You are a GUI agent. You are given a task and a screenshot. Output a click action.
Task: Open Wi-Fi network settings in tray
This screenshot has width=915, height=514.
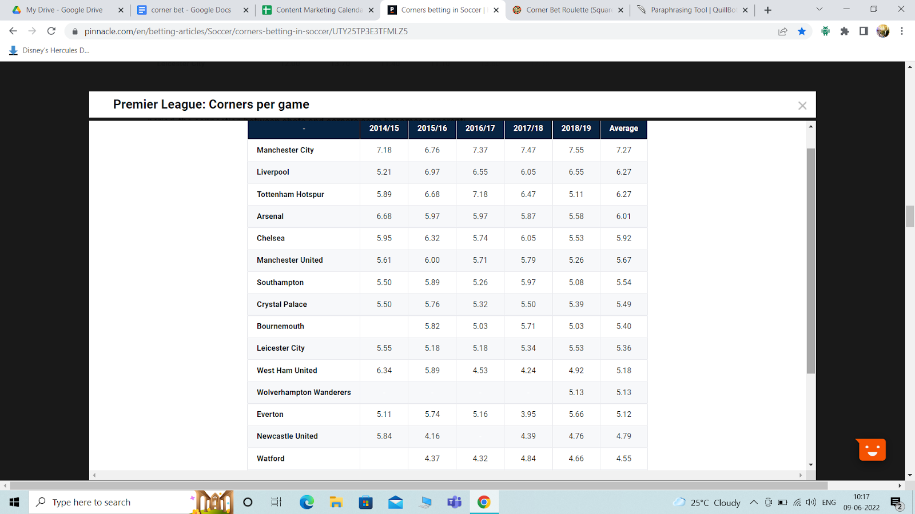click(x=797, y=503)
